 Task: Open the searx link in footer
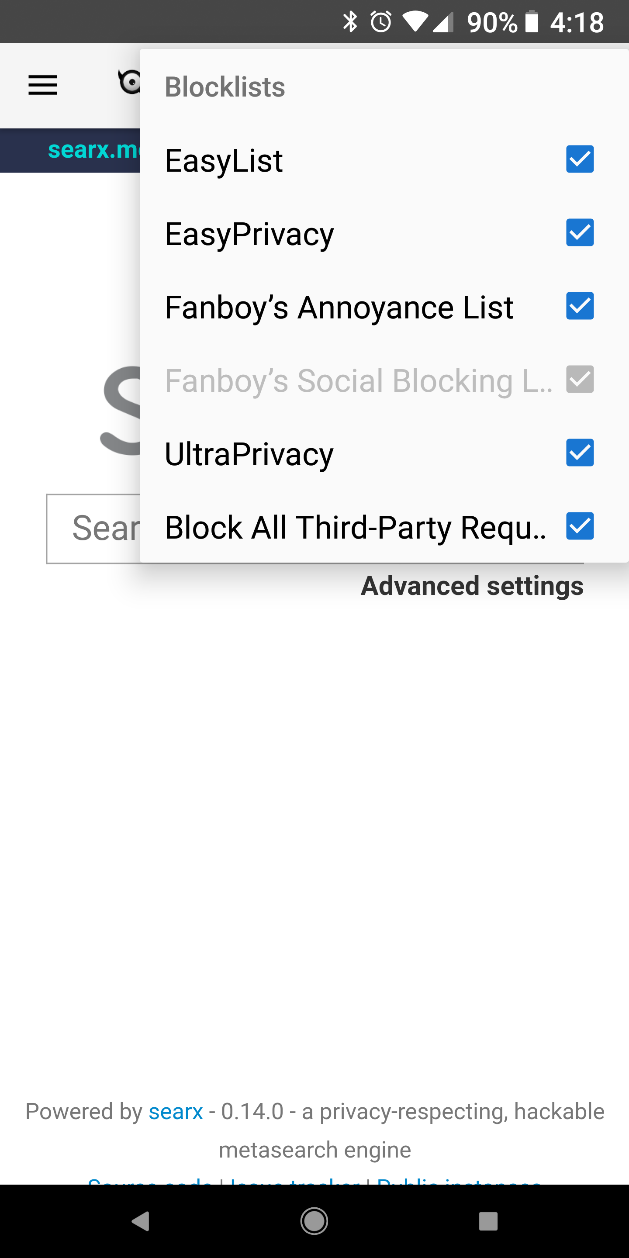175,1112
